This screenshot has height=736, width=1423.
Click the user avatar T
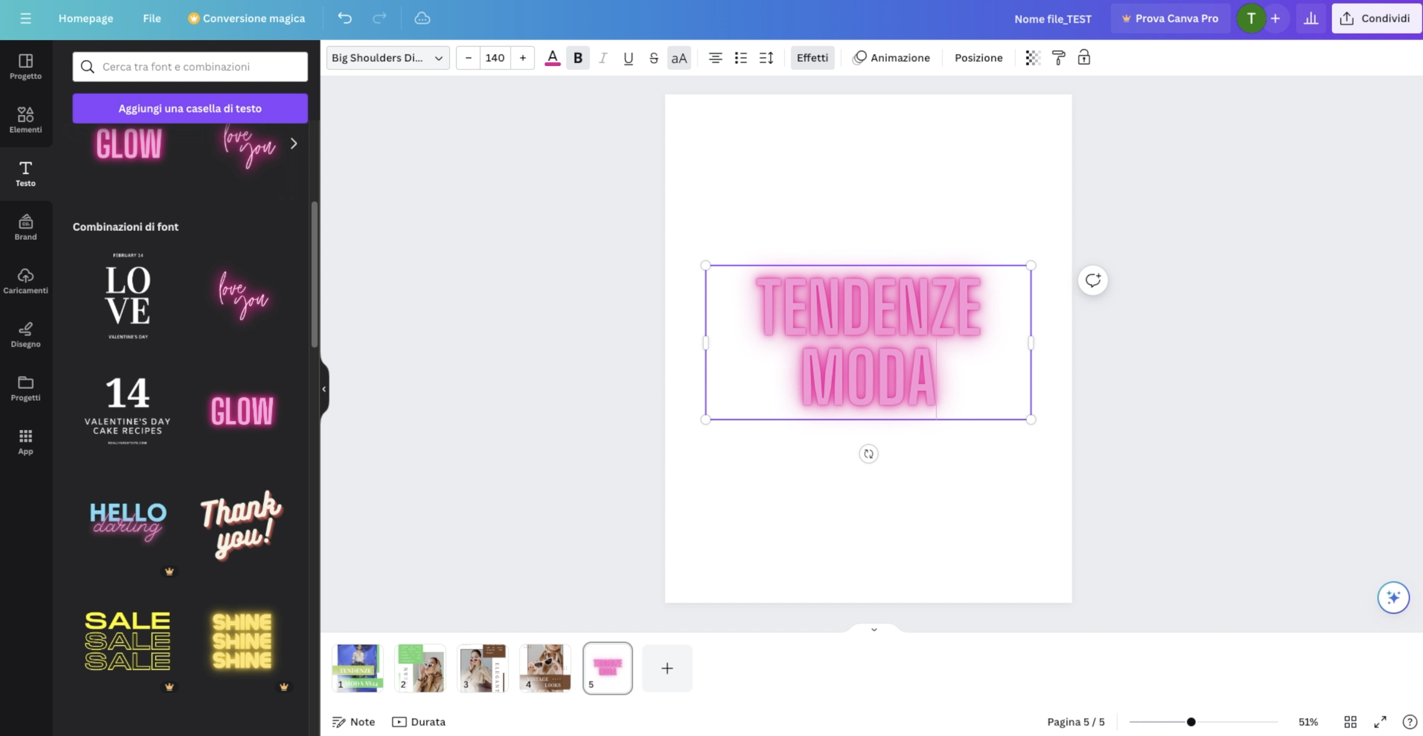click(1251, 18)
